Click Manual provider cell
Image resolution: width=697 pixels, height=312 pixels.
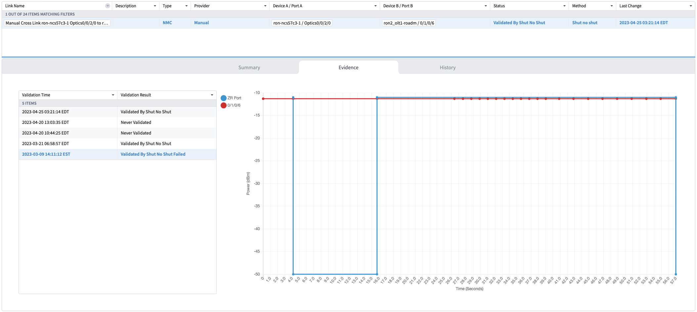point(201,23)
